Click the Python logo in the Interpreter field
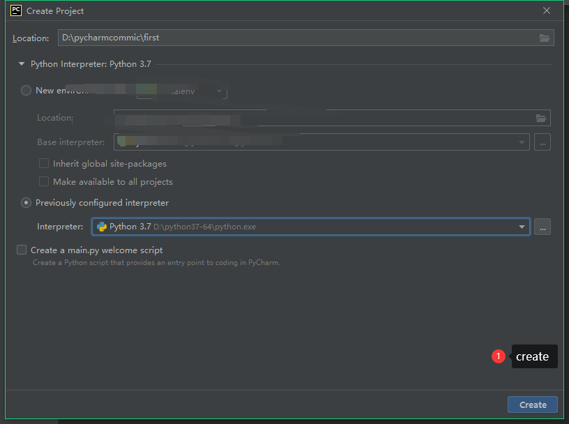Image resolution: width=569 pixels, height=424 pixels. pos(102,227)
